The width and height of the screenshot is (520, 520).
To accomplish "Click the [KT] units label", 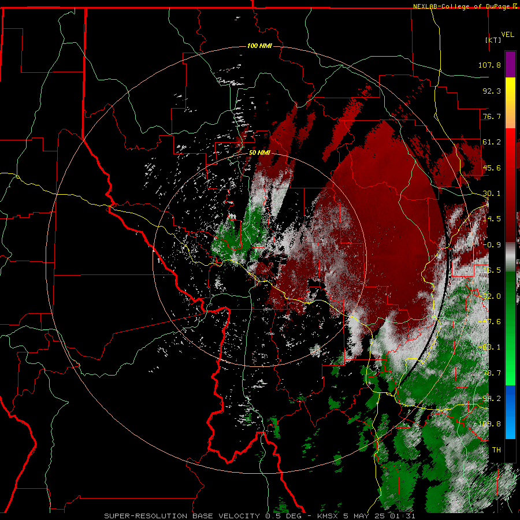I will [x=493, y=40].
